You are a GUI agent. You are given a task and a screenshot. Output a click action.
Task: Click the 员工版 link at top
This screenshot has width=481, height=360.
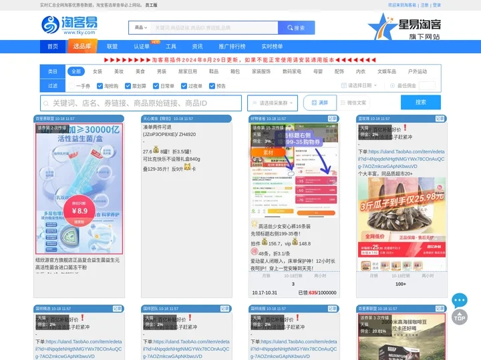pos(151,5)
